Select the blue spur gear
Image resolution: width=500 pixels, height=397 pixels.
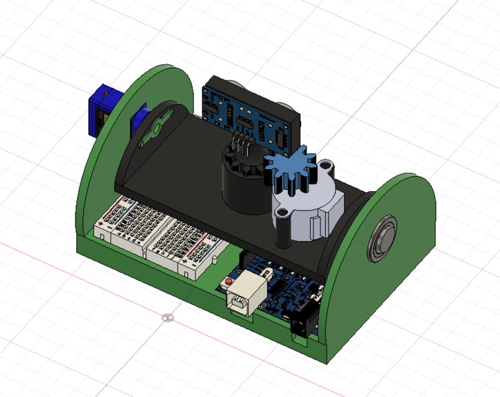pyautogui.click(x=290, y=170)
